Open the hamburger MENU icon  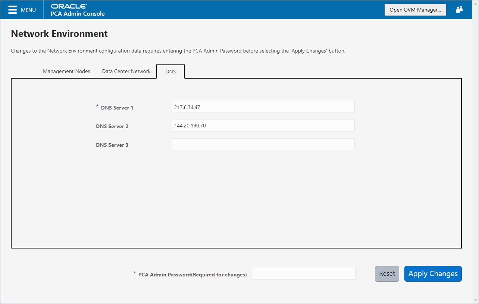point(13,9)
